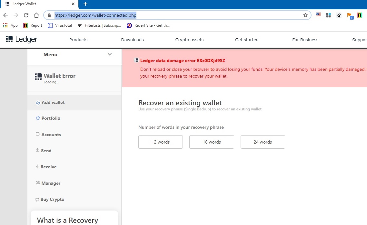Open the Get started menu item
Viewport: 367px width, 225px height.
coord(247,40)
